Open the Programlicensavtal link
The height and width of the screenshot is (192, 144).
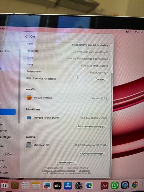[54, 168]
